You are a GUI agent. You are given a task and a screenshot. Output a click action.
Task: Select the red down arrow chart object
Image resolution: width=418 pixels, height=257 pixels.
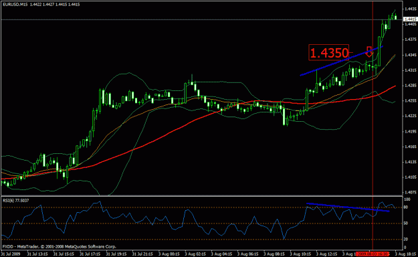tap(369, 52)
